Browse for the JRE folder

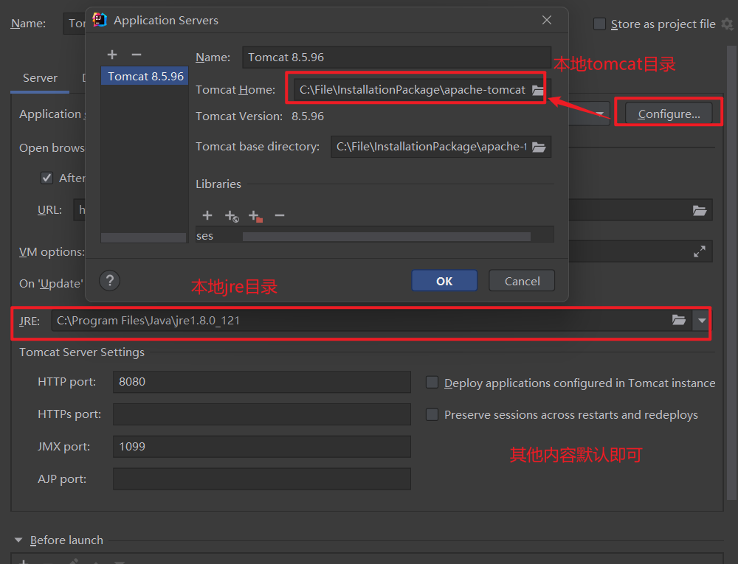coord(679,320)
